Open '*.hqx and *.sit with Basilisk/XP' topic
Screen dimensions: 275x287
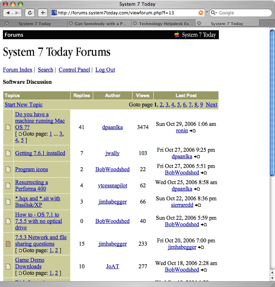(x=37, y=201)
